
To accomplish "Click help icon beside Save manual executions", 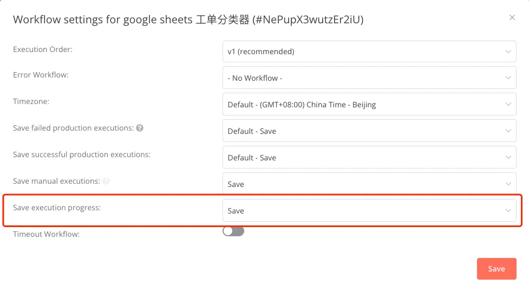I will (106, 181).
